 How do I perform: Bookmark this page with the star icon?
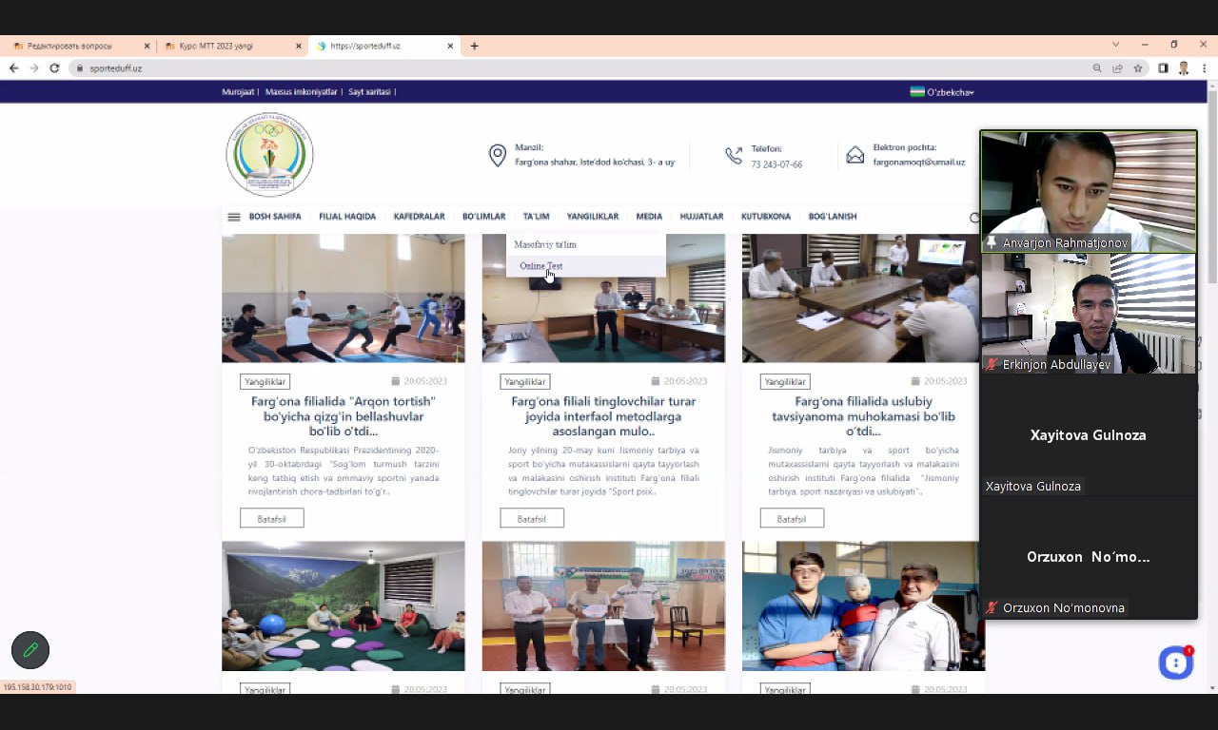pos(1138,68)
